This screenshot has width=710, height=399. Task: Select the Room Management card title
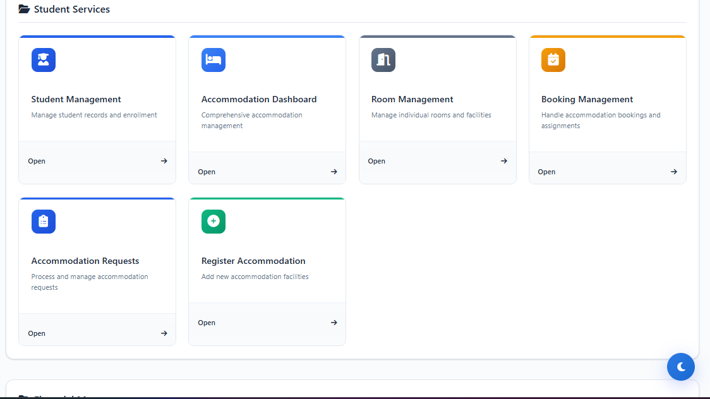pyautogui.click(x=412, y=99)
